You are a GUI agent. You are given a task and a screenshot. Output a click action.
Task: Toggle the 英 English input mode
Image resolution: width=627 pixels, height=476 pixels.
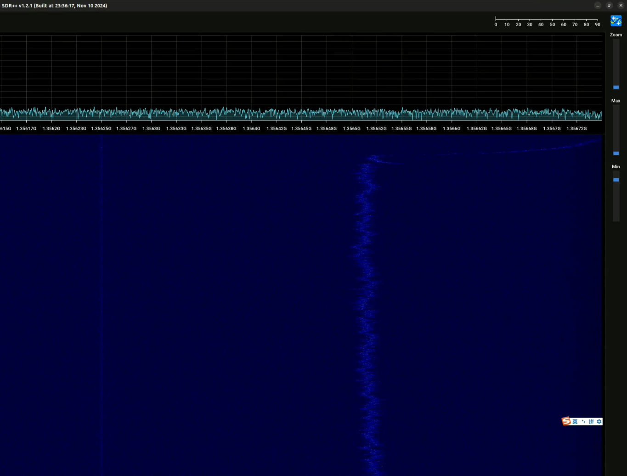(x=575, y=421)
